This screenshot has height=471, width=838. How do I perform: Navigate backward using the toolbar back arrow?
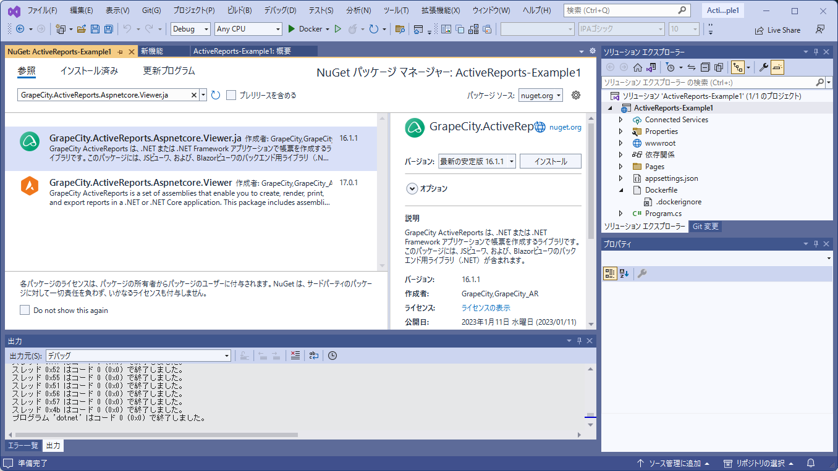click(19, 29)
